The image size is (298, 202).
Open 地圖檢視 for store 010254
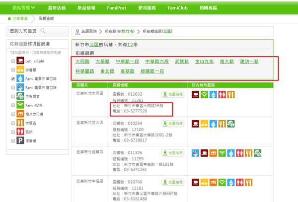173,124
